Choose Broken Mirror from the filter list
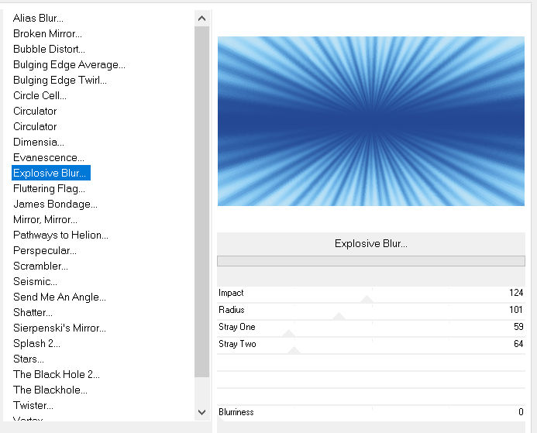The width and height of the screenshot is (537, 433). pos(47,33)
